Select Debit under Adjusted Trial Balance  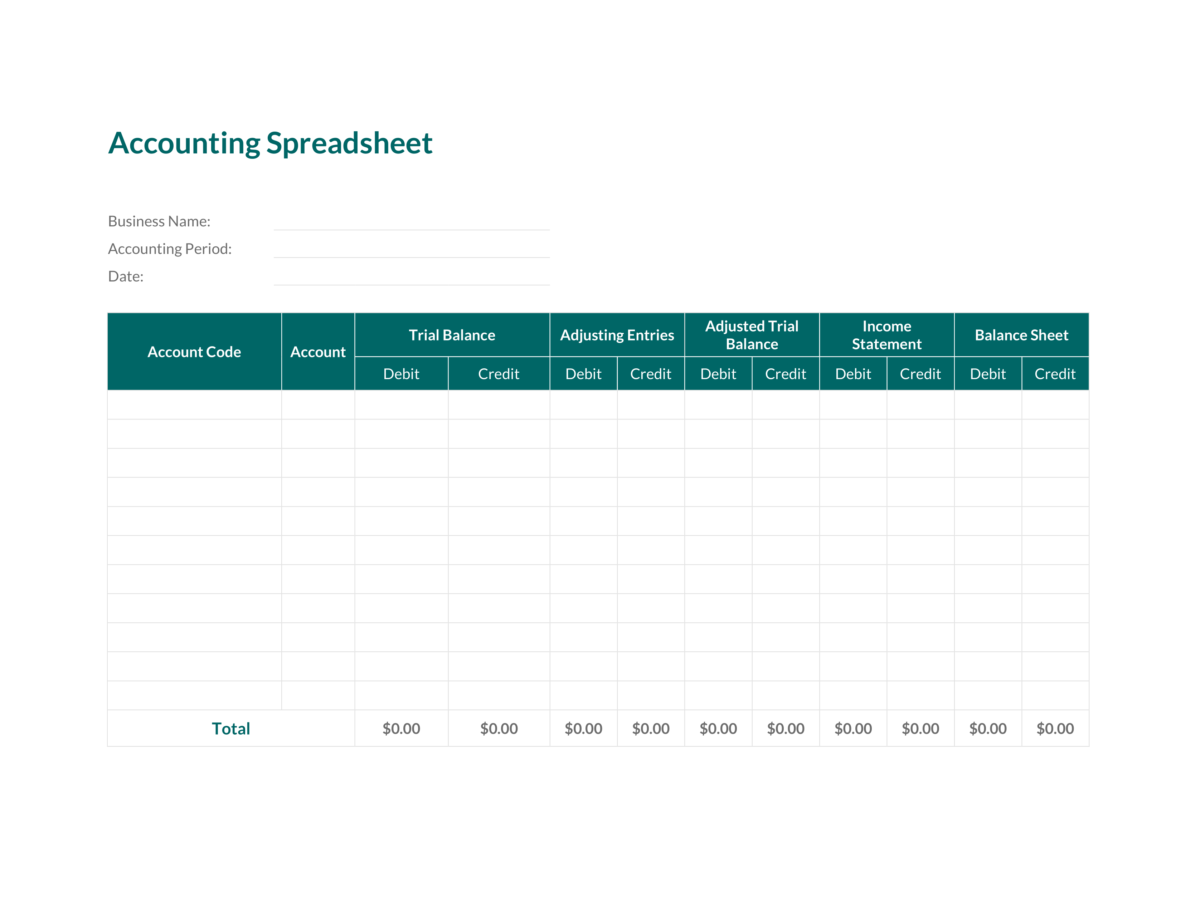point(718,374)
